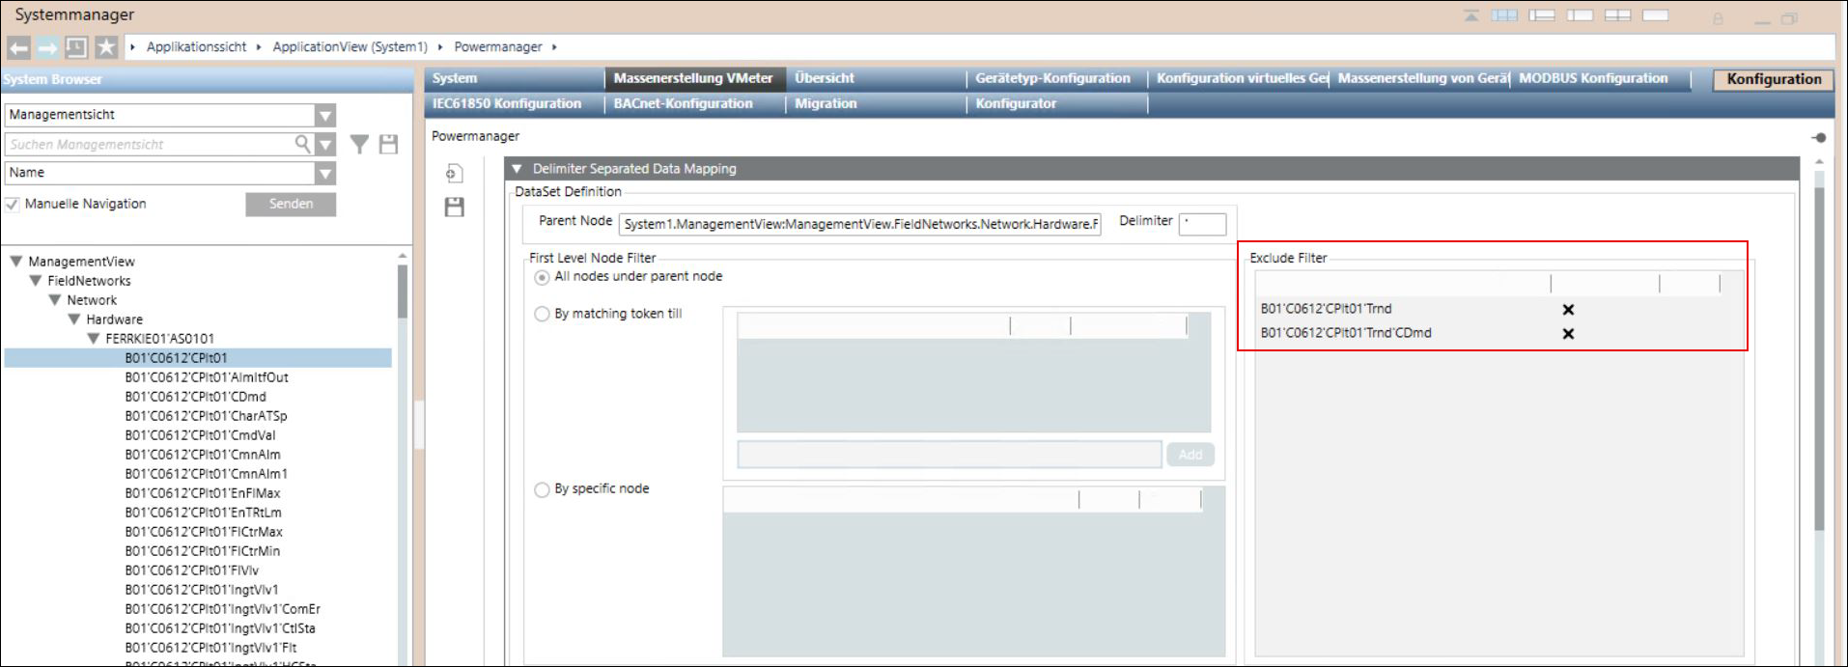
Task: Click the Senden button
Action: coord(291,205)
